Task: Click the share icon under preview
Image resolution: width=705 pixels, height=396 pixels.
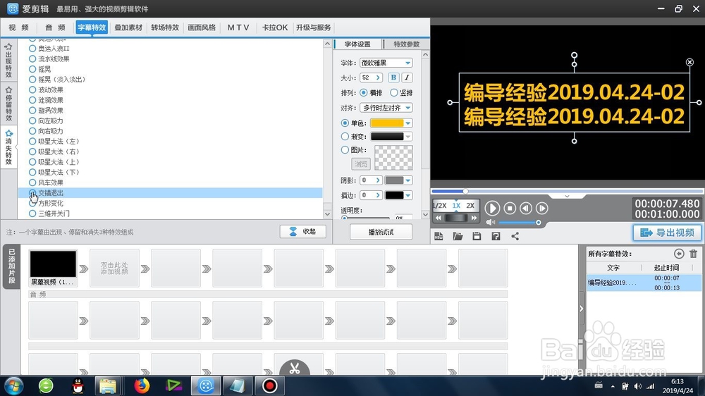Action: coord(515,236)
